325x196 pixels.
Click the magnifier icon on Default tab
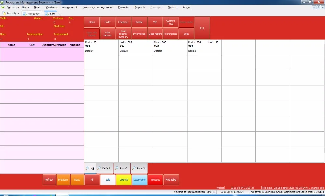point(99,168)
